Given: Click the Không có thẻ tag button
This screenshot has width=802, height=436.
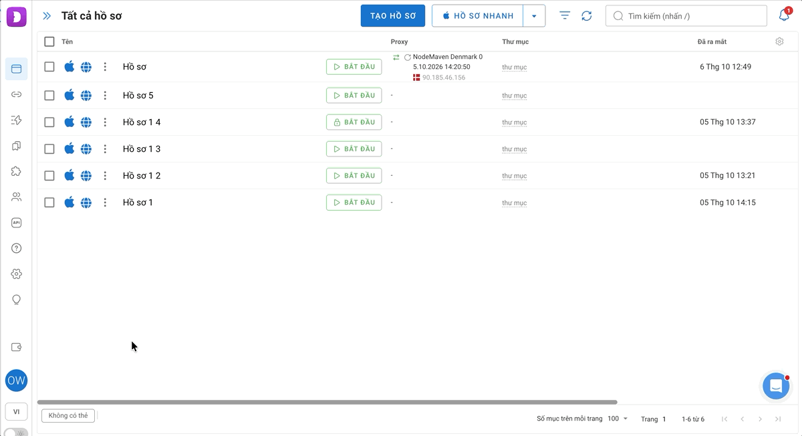Looking at the screenshot, I should coord(68,416).
